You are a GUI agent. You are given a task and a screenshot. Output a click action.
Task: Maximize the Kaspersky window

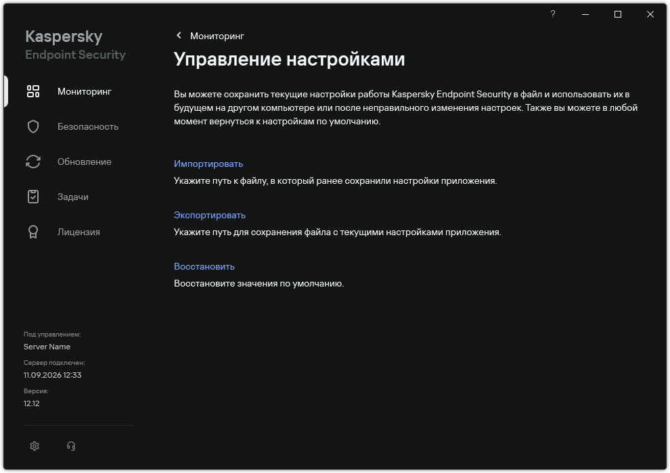pyautogui.click(x=617, y=14)
